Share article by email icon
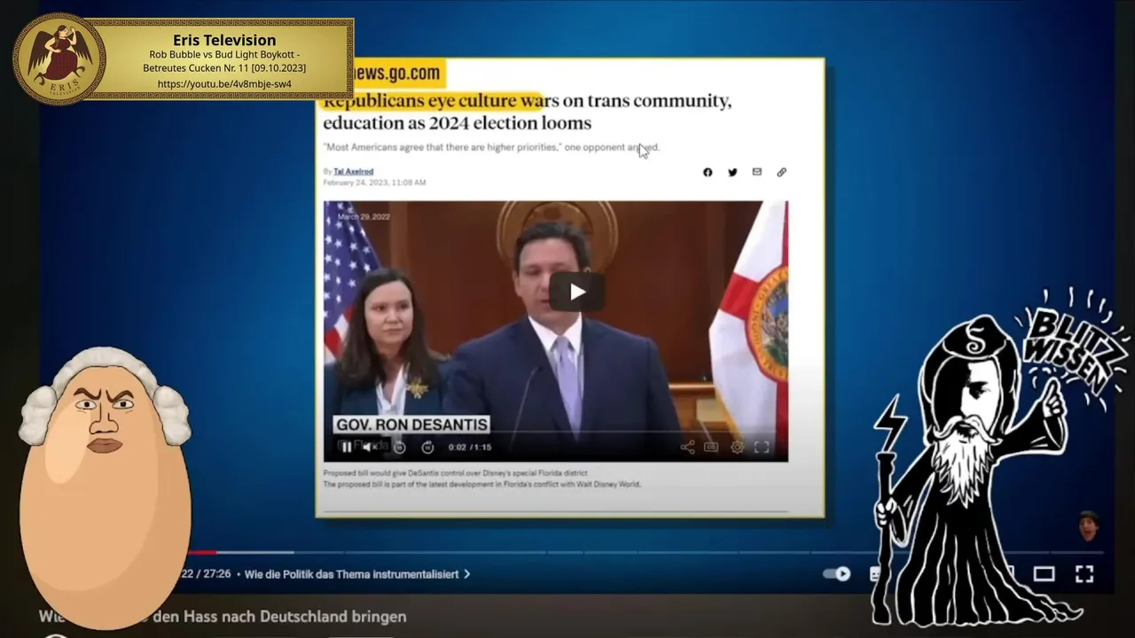The height and width of the screenshot is (638, 1135). tap(756, 172)
